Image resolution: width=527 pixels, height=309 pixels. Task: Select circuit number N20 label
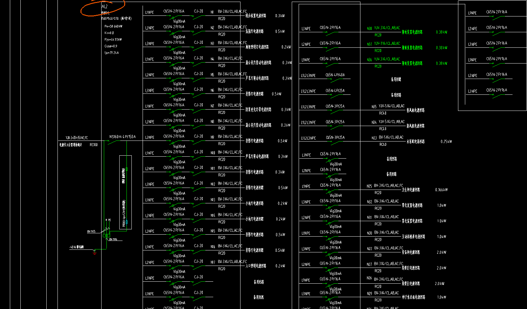point(369,233)
